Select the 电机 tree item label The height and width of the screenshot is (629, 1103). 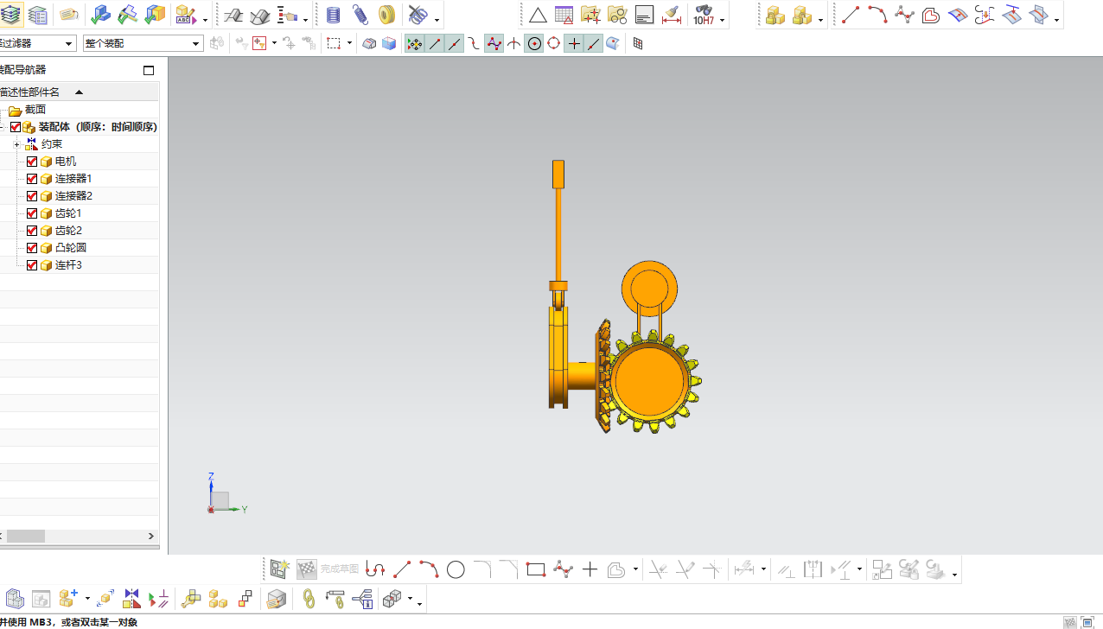point(66,162)
